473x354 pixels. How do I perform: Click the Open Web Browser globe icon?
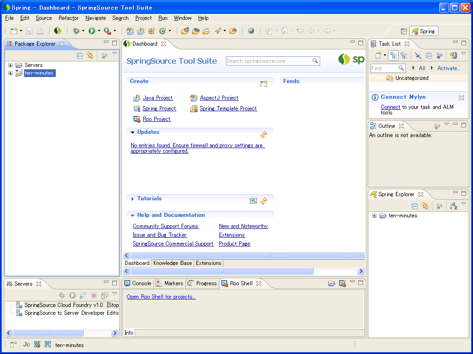point(251,31)
